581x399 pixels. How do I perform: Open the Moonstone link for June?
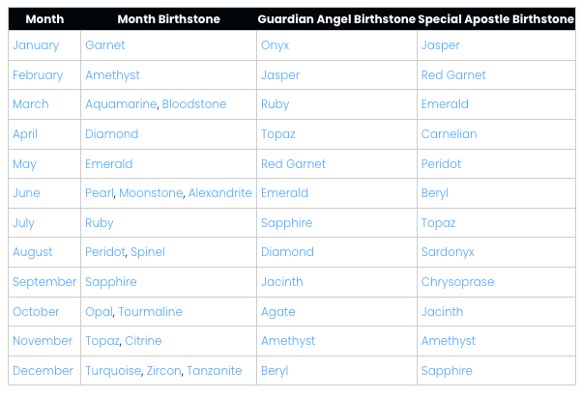pyautogui.click(x=151, y=193)
